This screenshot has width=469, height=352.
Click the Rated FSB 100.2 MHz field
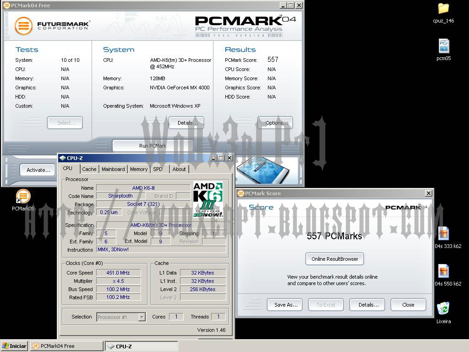click(118, 297)
